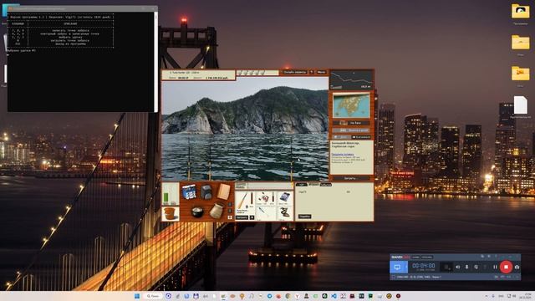Switch to the first chat tab in game
This screenshot has width=535, height=301.
301,185
